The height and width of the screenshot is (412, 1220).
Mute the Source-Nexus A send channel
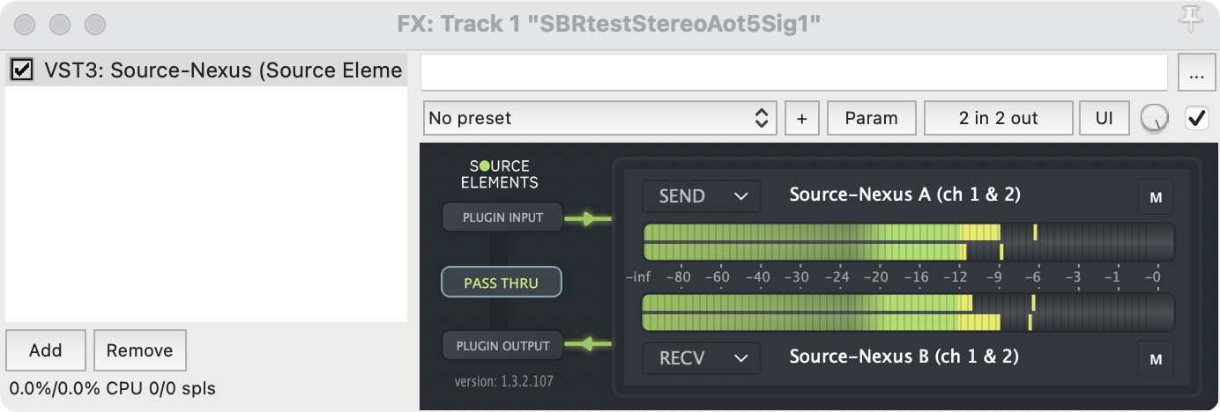[1155, 198]
